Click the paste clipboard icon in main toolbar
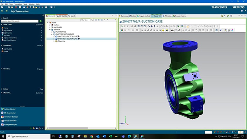Screen dimensions: 247x139 [12, 7]
